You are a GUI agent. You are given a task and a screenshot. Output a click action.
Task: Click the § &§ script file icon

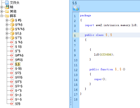tap(12, 47)
